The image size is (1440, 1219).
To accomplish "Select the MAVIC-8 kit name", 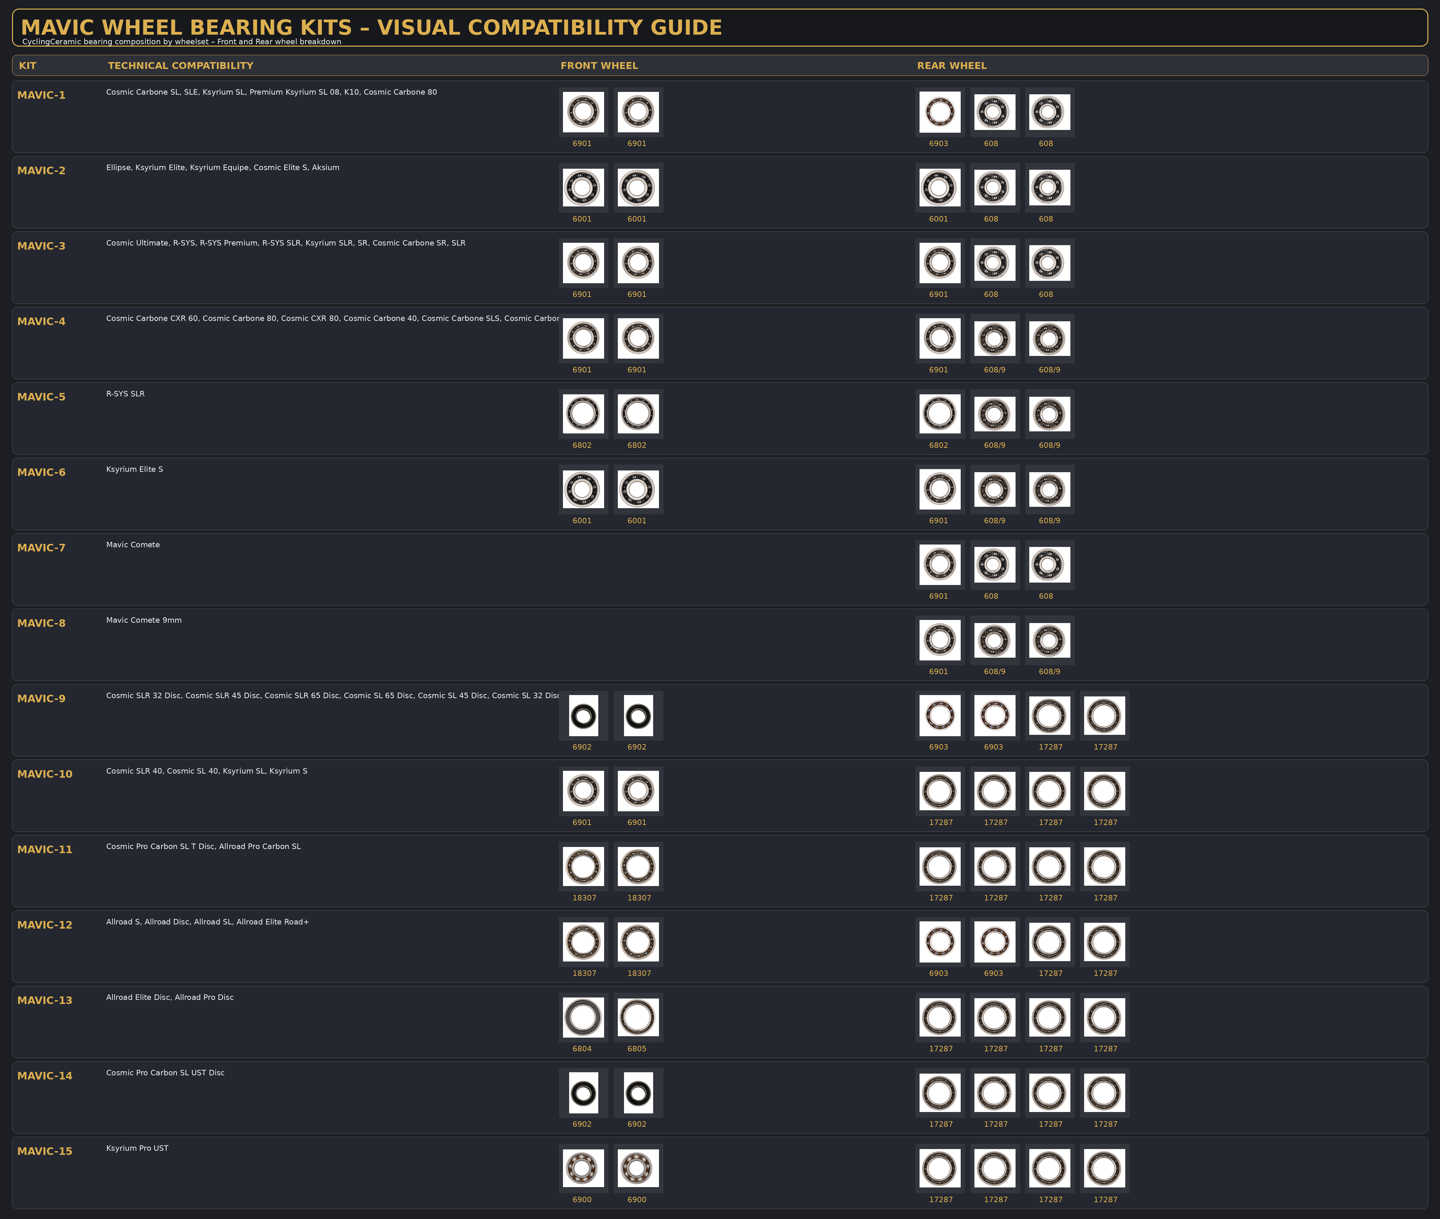I will 41,623.
